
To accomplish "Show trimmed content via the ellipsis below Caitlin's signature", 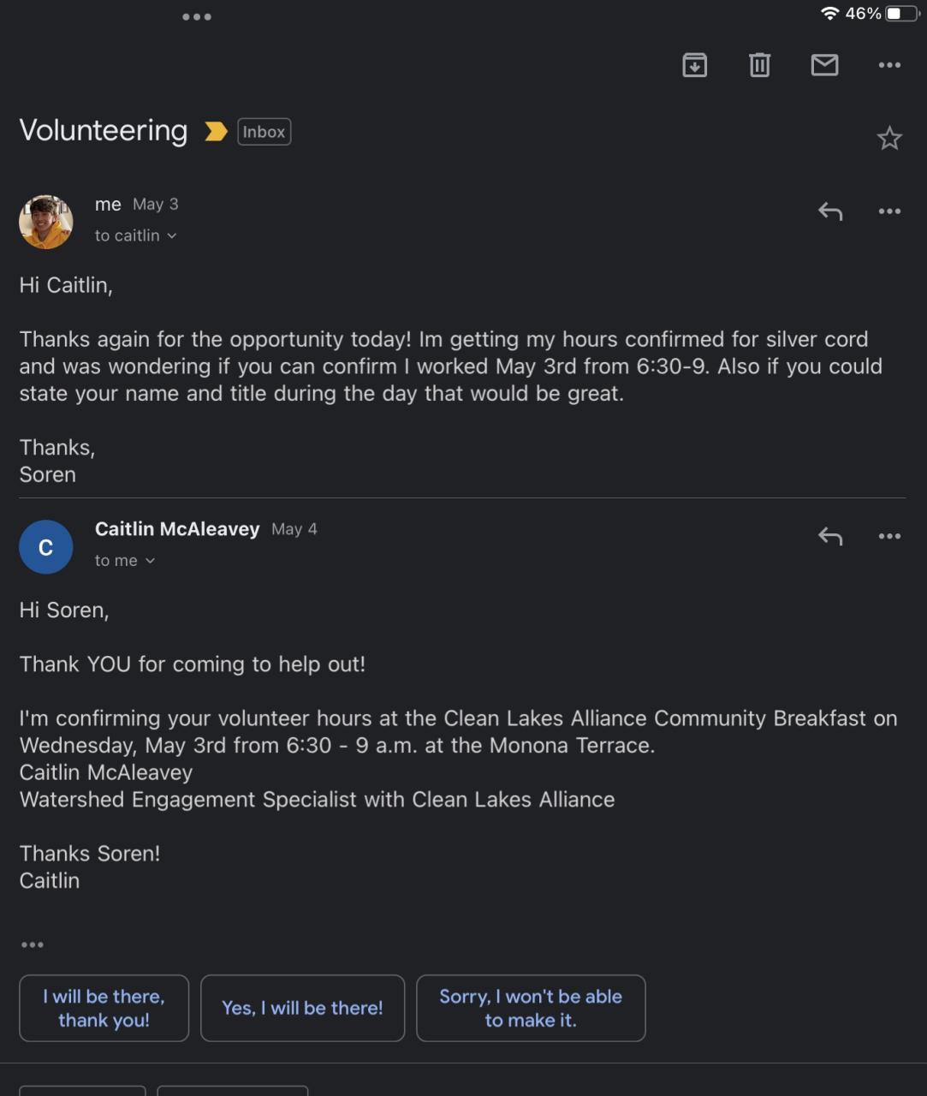I will tap(32, 944).
